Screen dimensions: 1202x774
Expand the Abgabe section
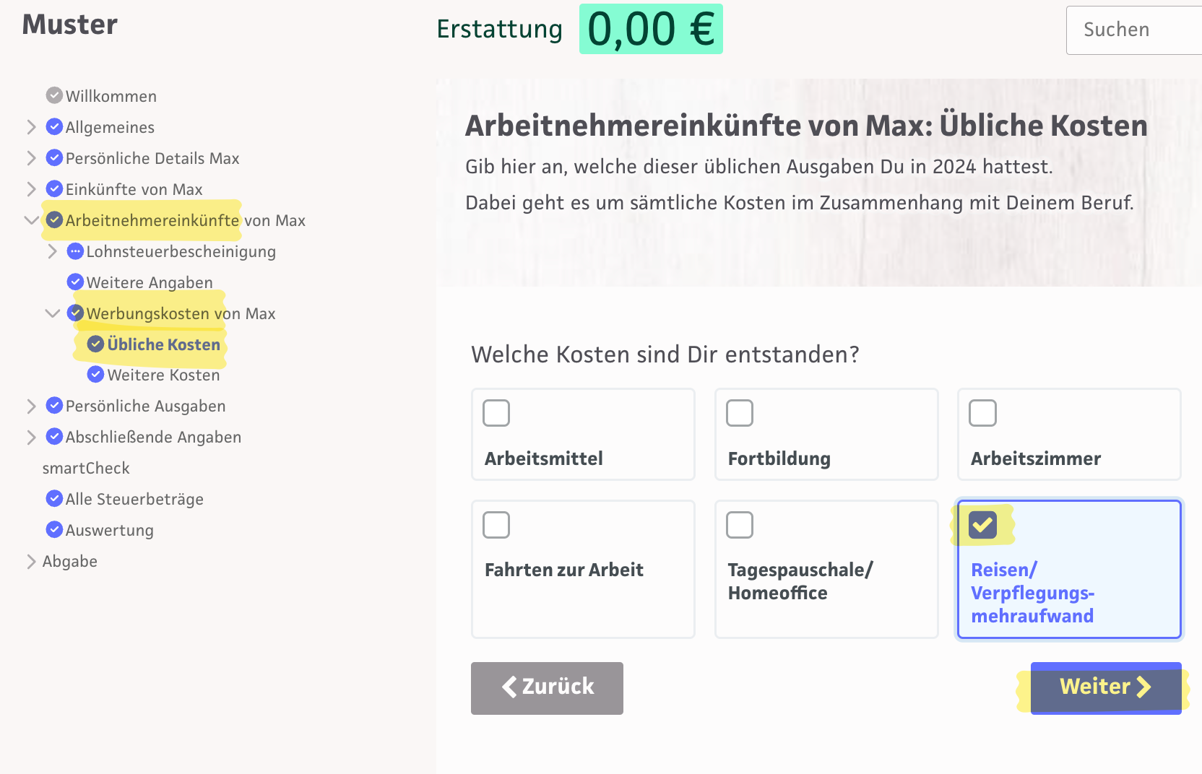click(31, 562)
